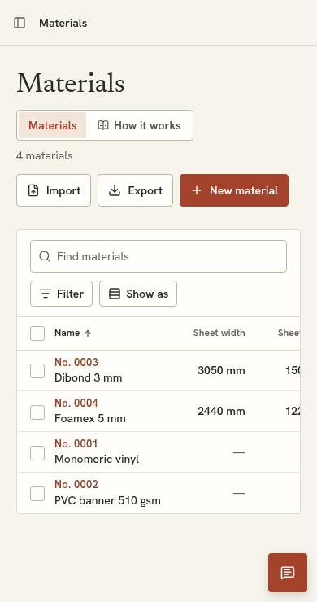
Task: Click the 4 materials count text
Action: point(45,156)
